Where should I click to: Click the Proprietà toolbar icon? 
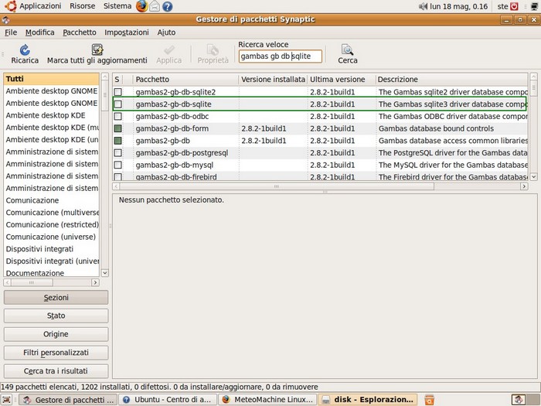[213, 49]
